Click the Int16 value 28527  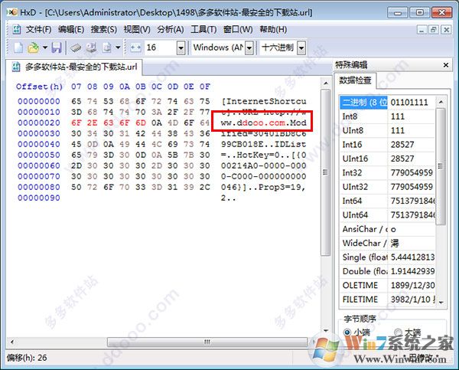click(402, 145)
